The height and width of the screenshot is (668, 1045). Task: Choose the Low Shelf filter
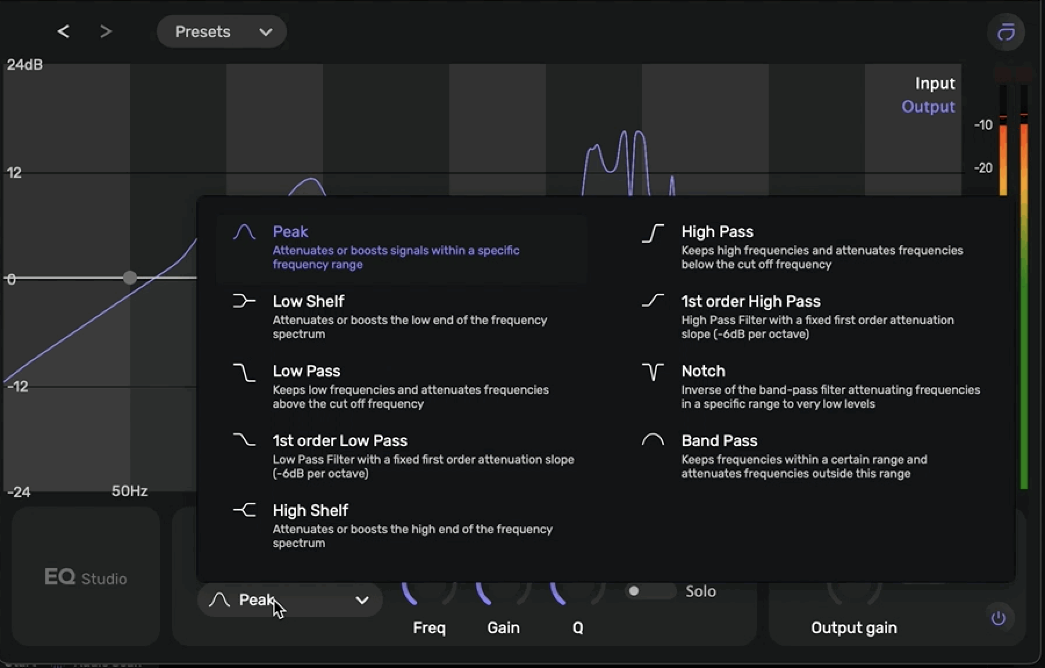402,317
